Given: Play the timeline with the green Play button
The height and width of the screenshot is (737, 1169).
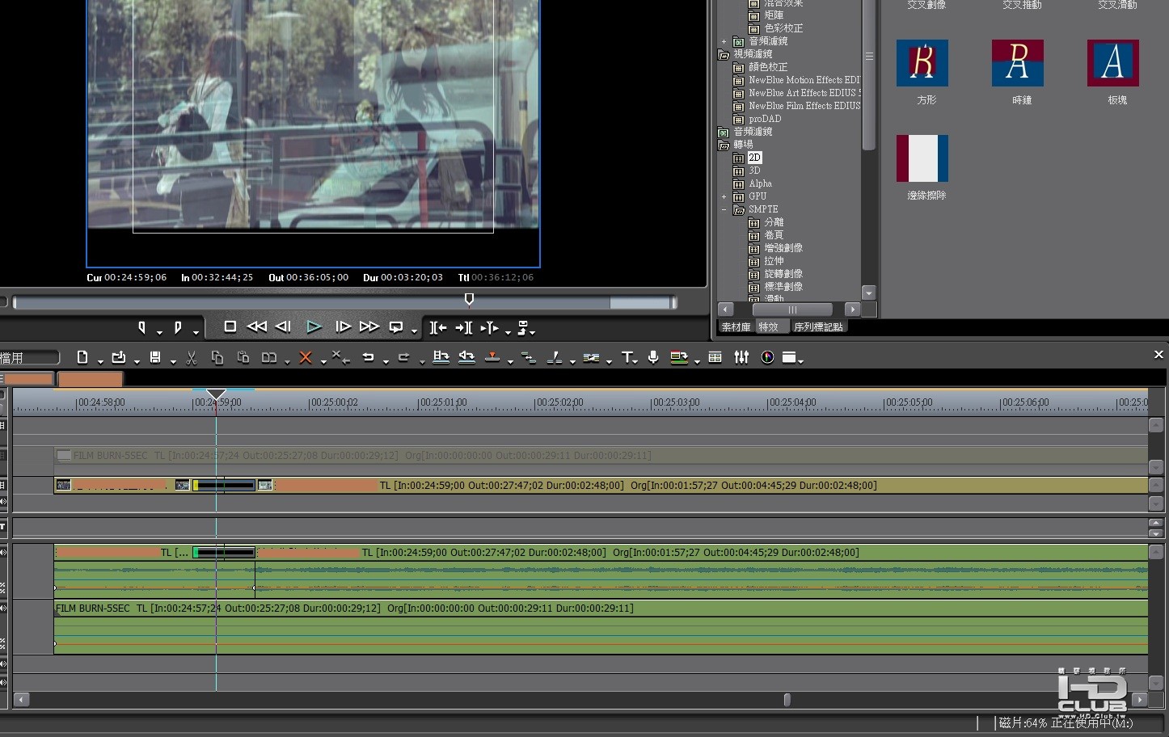Looking at the screenshot, I should click(314, 326).
